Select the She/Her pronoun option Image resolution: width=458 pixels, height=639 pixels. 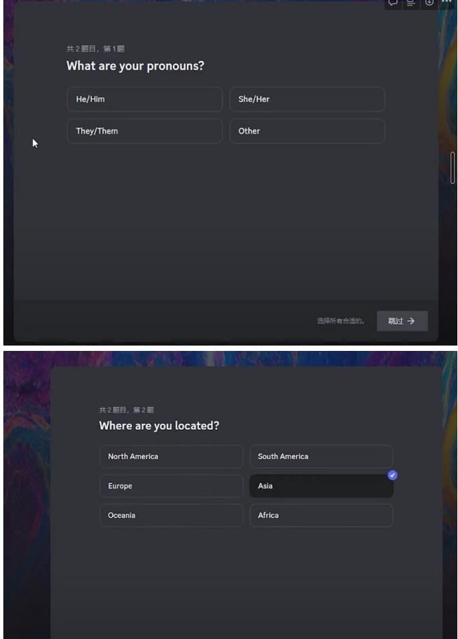tap(307, 99)
